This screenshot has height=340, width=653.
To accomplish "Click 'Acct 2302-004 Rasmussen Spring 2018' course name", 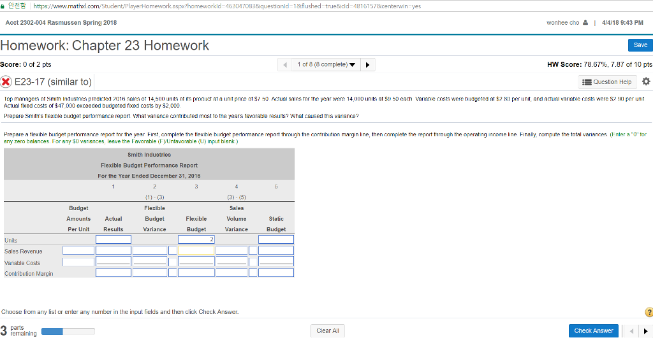I will pyautogui.click(x=61, y=23).
